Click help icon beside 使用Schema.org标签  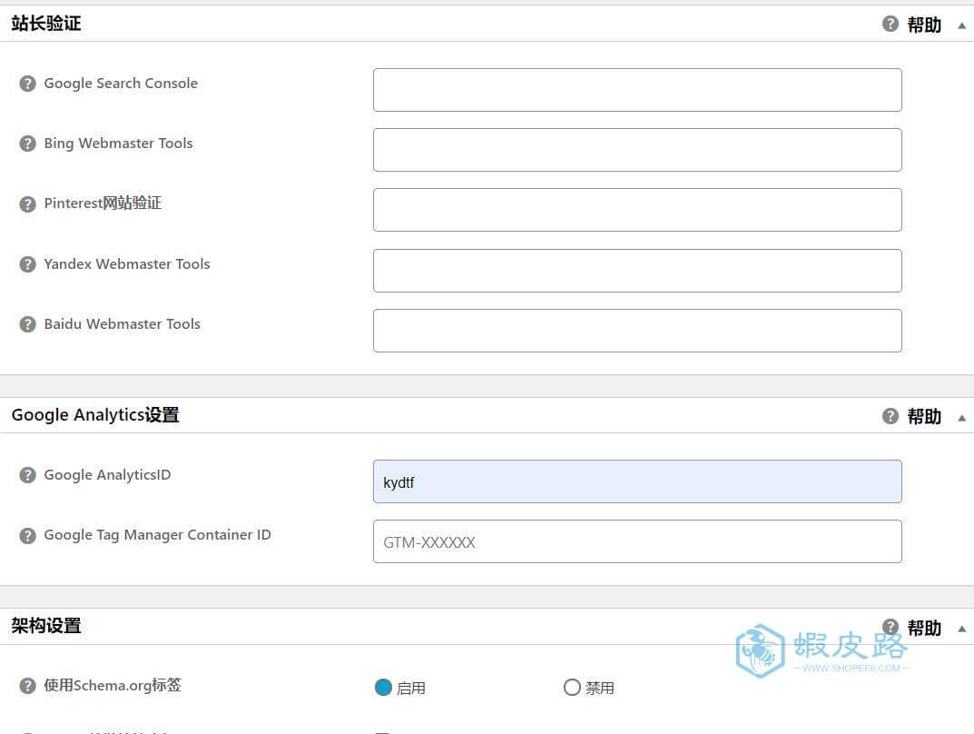(x=27, y=686)
